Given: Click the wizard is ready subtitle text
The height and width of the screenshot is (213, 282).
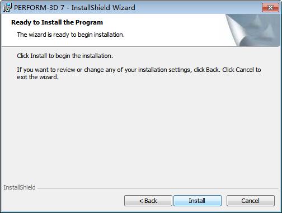Looking at the screenshot, I should click(71, 35).
